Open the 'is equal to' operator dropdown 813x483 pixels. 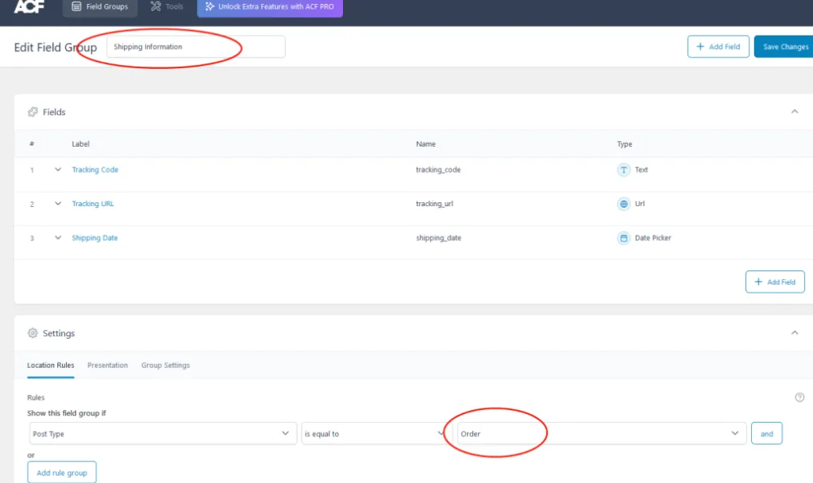[x=373, y=434]
